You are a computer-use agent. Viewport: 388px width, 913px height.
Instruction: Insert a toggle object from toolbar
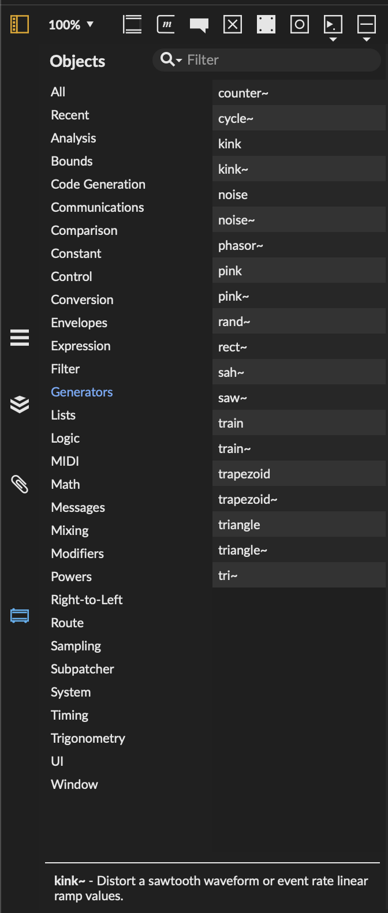tap(233, 24)
